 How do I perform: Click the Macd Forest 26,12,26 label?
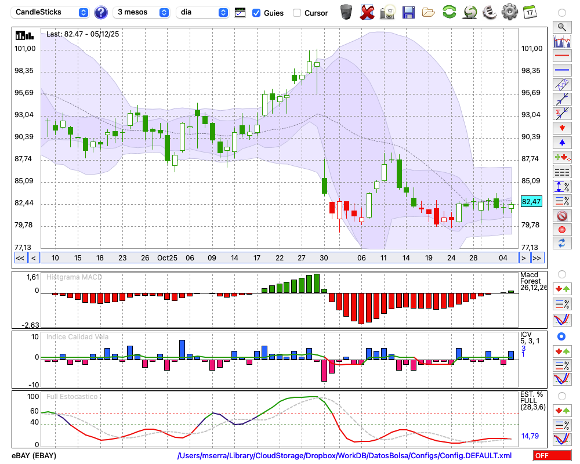coord(533,281)
